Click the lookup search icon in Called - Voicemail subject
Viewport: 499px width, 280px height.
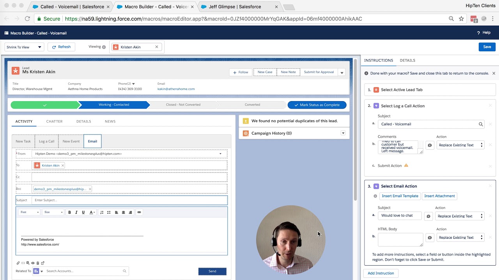(481, 124)
